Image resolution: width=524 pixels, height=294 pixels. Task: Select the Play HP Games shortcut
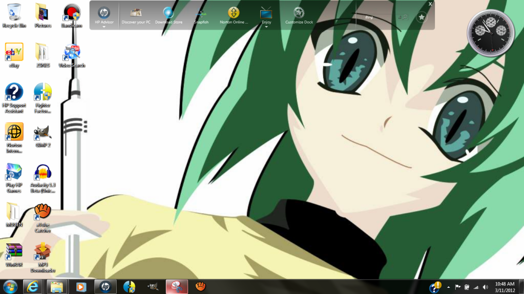click(14, 178)
